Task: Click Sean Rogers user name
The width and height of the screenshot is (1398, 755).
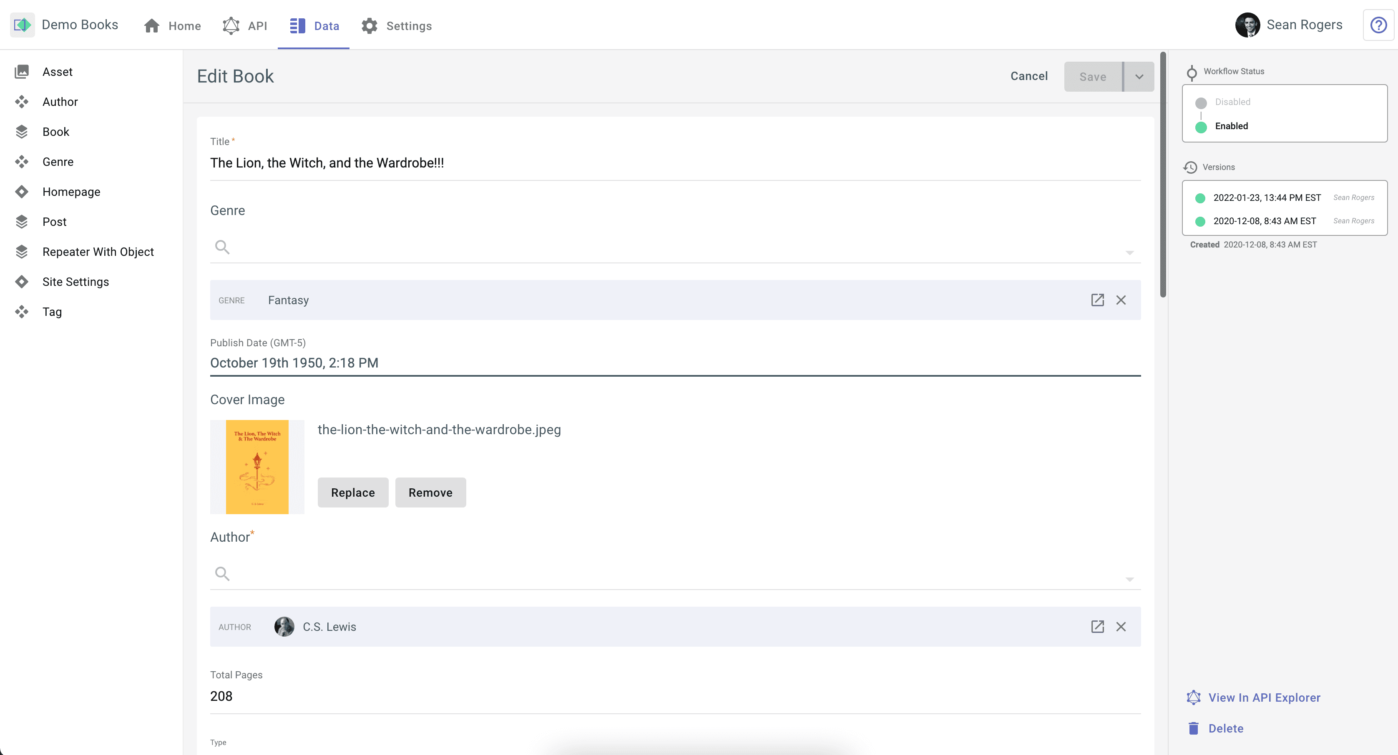Action: (1304, 25)
